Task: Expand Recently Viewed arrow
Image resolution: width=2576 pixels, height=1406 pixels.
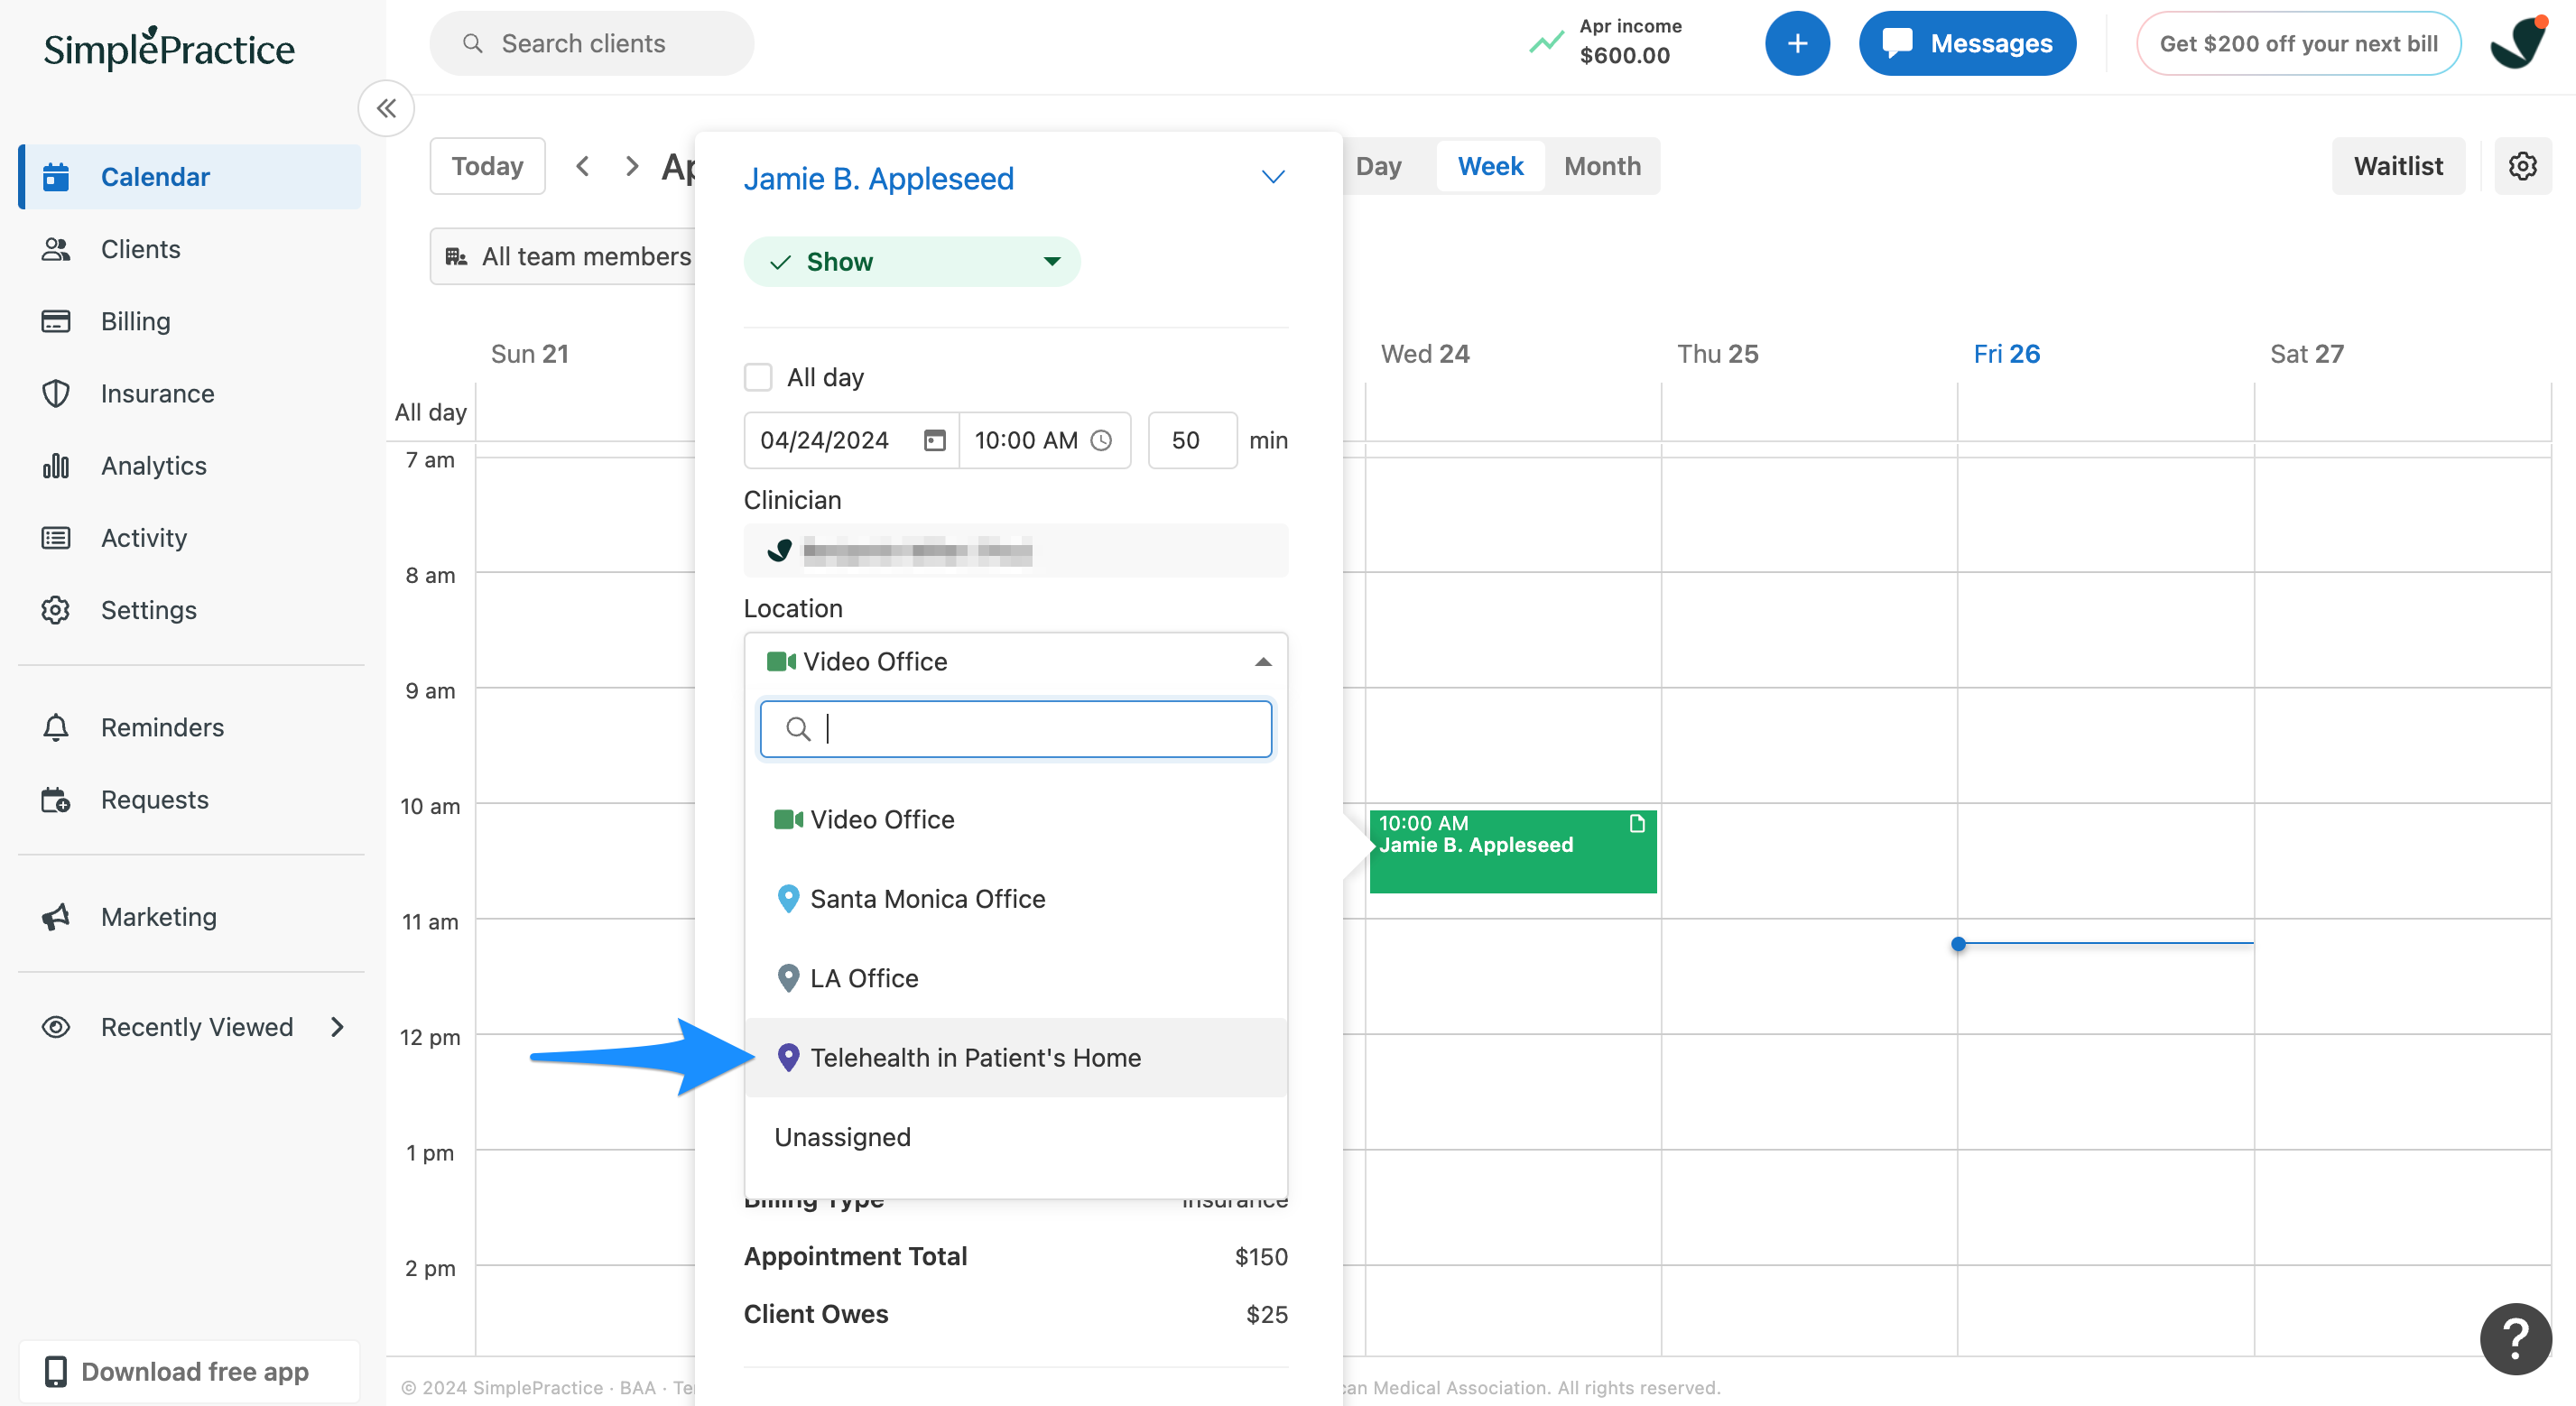Action: pos(337,1027)
